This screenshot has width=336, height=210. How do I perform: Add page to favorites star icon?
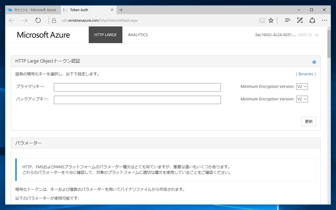(x=271, y=20)
